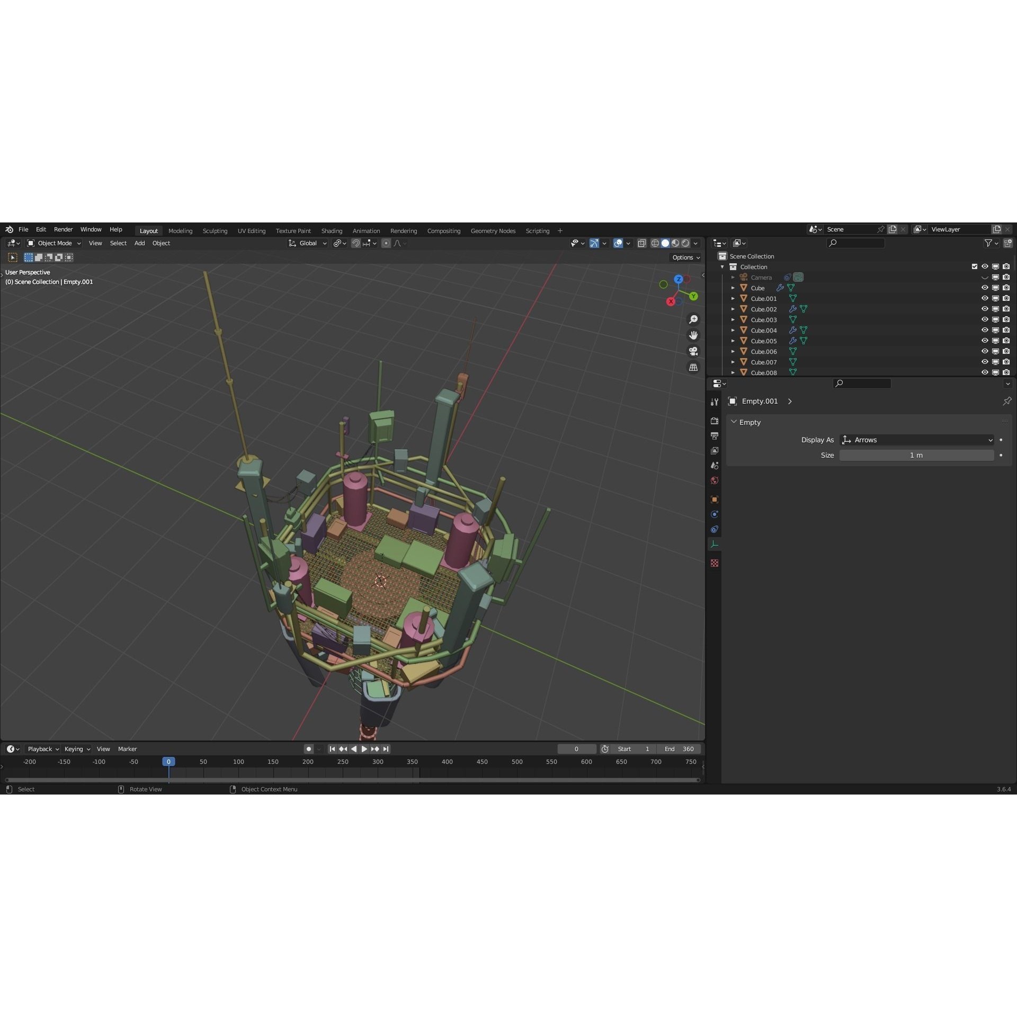The height and width of the screenshot is (1017, 1017).
Task: Open the Physics Properties tab
Action: 715,514
